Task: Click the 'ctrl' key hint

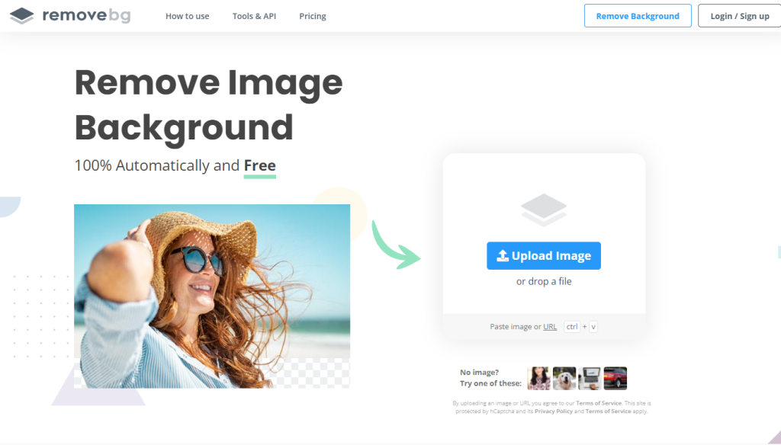Action: [572, 327]
